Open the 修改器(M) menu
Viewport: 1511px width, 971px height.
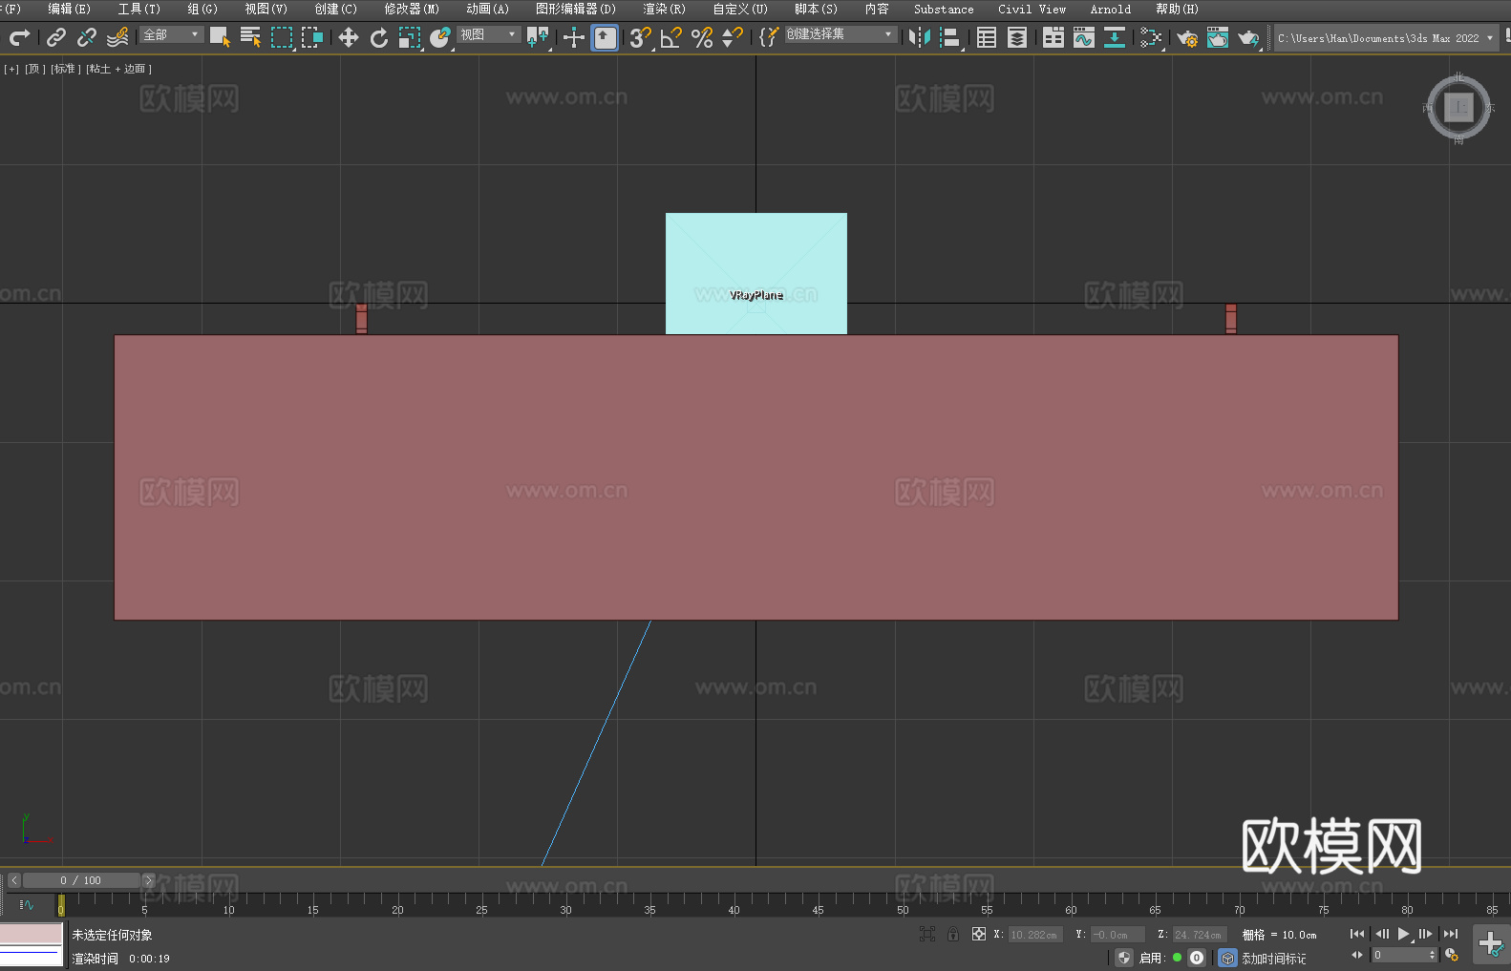click(x=412, y=9)
